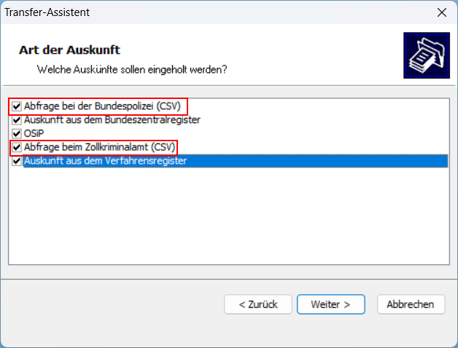Image resolution: width=458 pixels, height=348 pixels.
Task: Select the Auskunft aus dem Bundeszentralregister list entry text
Action: 112,119
